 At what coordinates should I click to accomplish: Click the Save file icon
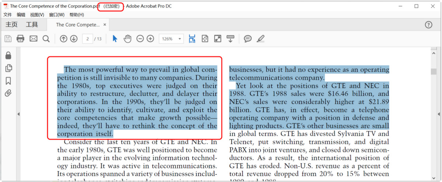[x=8, y=39]
